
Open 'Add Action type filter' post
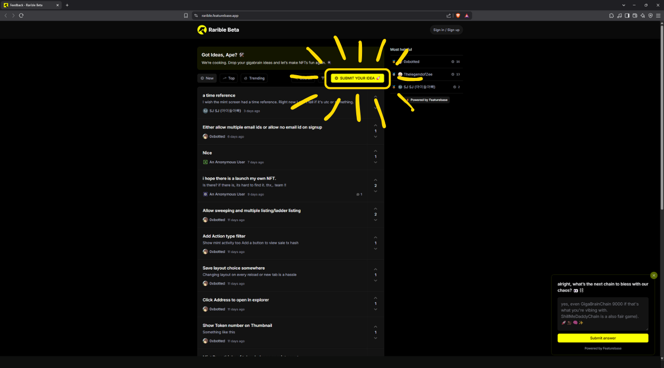pyautogui.click(x=224, y=236)
